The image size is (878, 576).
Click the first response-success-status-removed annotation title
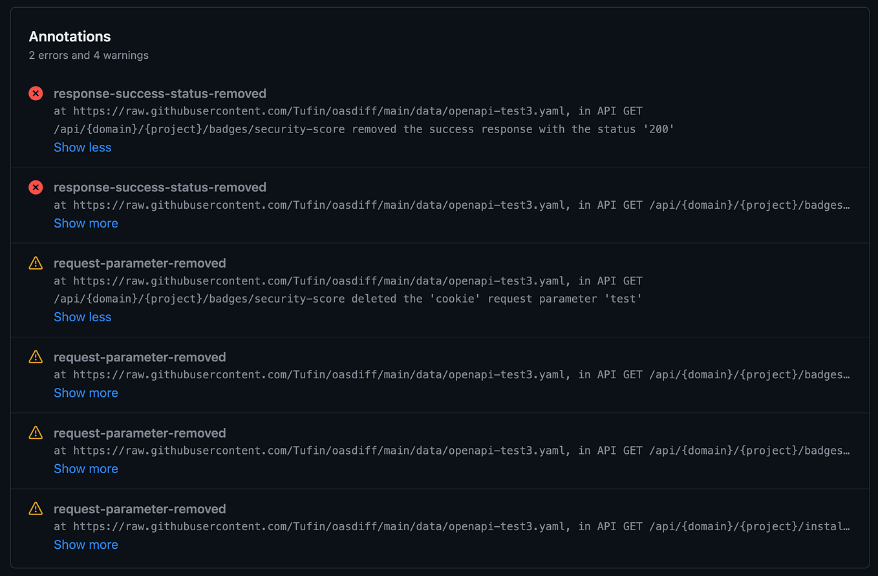[160, 93]
